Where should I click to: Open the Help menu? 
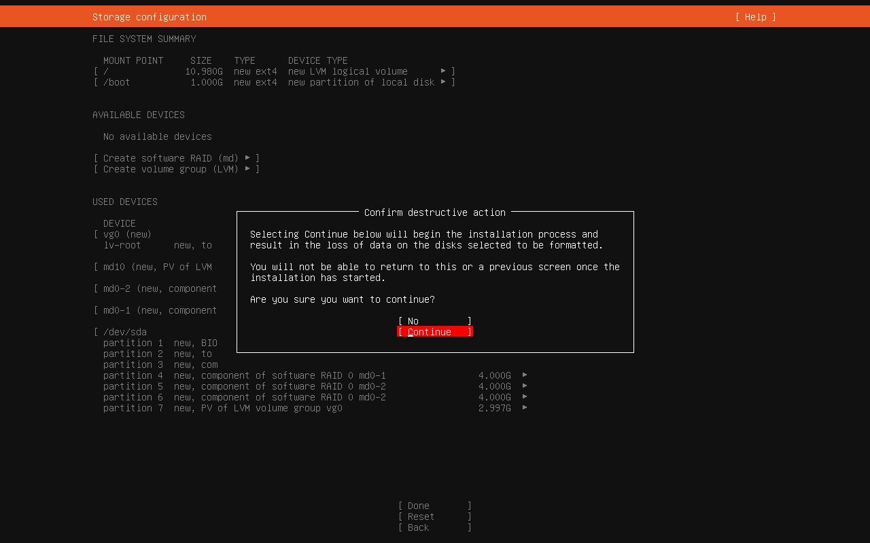tap(755, 17)
